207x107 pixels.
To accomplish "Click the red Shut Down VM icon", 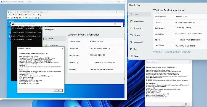I will coord(17,18).
